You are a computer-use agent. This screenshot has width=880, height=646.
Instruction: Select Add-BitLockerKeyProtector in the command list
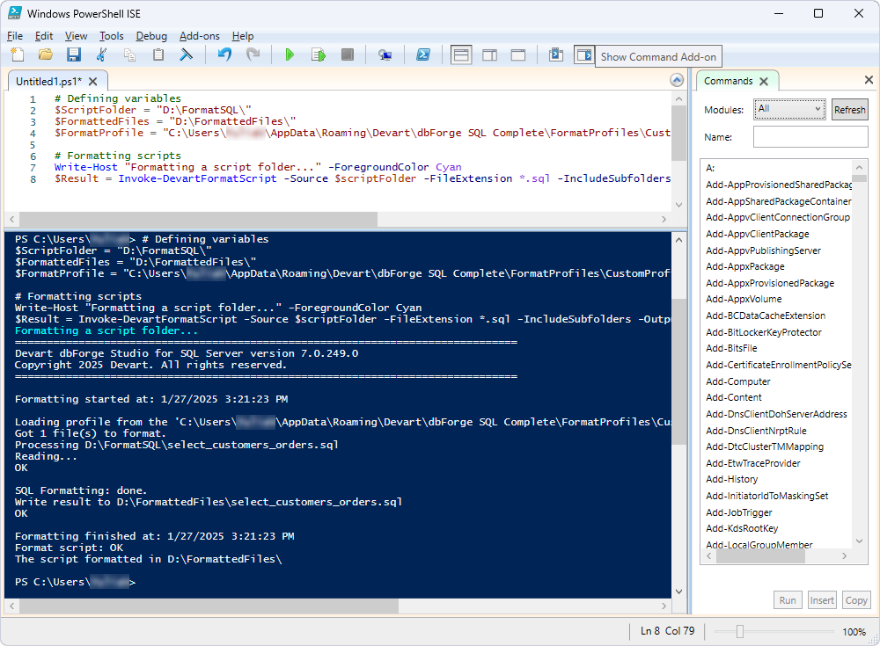tap(764, 332)
